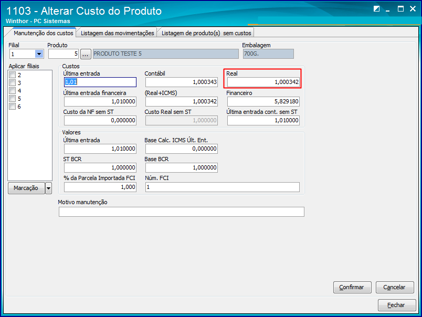
Task: Expand the Marcação arrow dropdown
Action: point(48,188)
